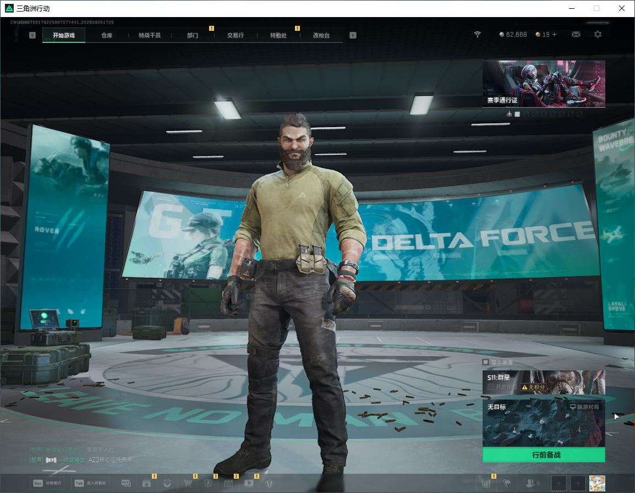Open the 仓库 warehouse tab
The height and width of the screenshot is (493, 635).
[x=107, y=35]
